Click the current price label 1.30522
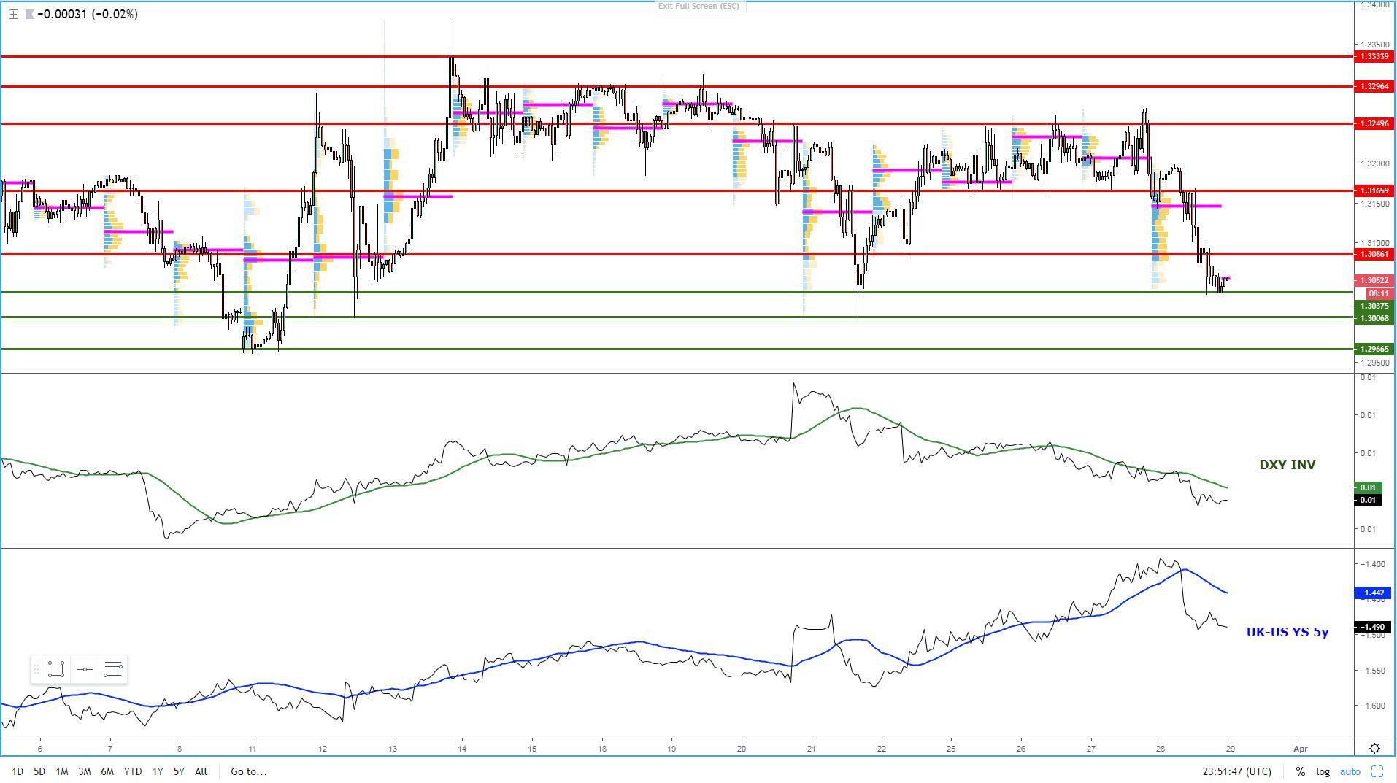Viewport: 1397px width, 783px height. coord(1374,281)
